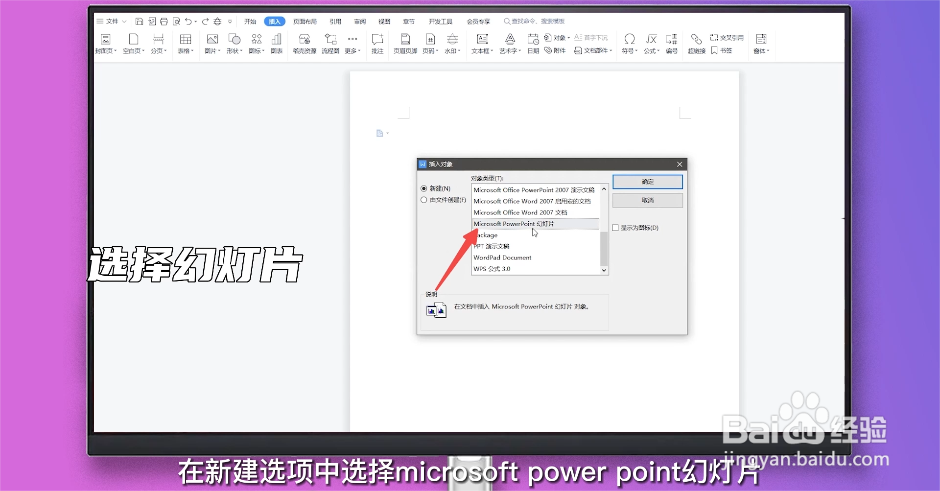Select Microsoft PowerPoint 幻灯片 entry
This screenshot has height=491, width=940.
click(535, 224)
